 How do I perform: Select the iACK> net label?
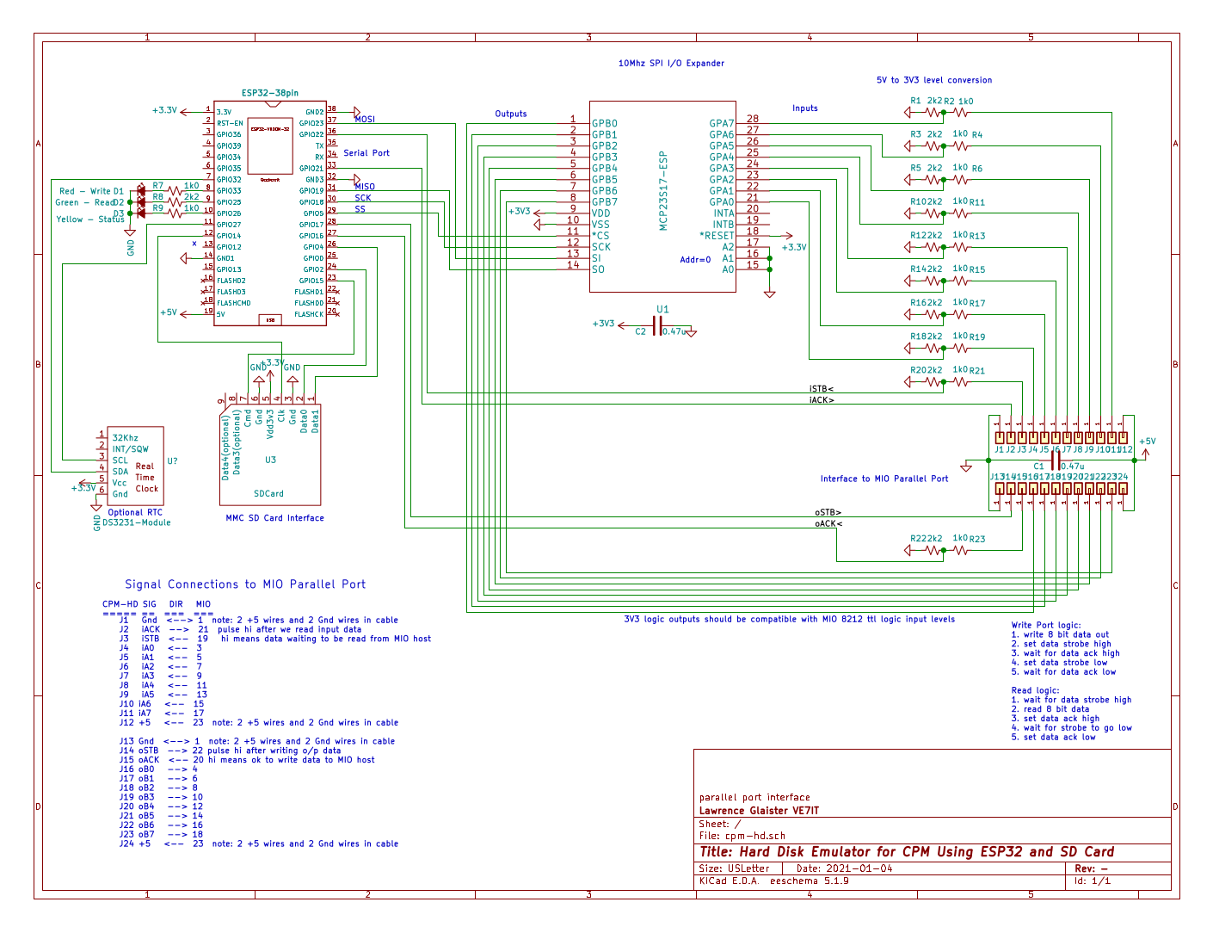pyautogui.click(x=822, y=400)
